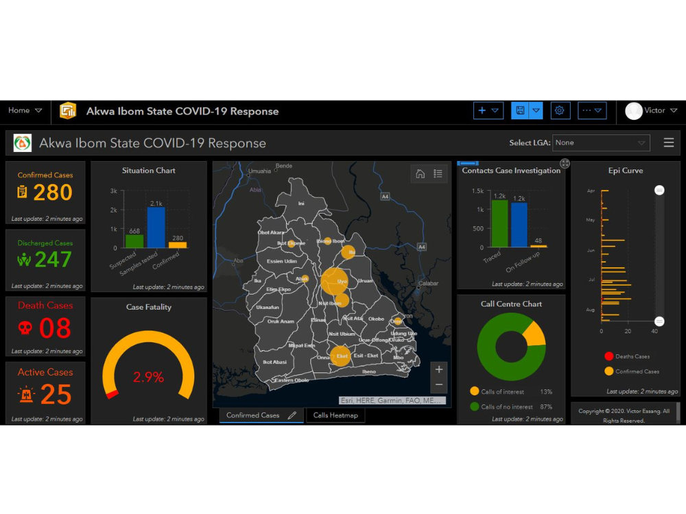686x514 pixels.
Task: Expand the Contacts Case Investigation panel
Action: 565,164
